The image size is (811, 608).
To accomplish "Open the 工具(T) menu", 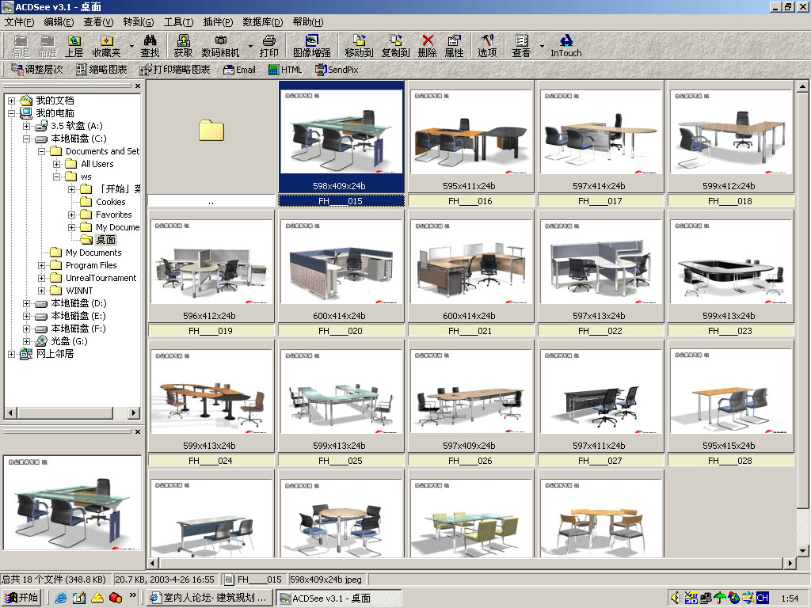I will point(178,22).
